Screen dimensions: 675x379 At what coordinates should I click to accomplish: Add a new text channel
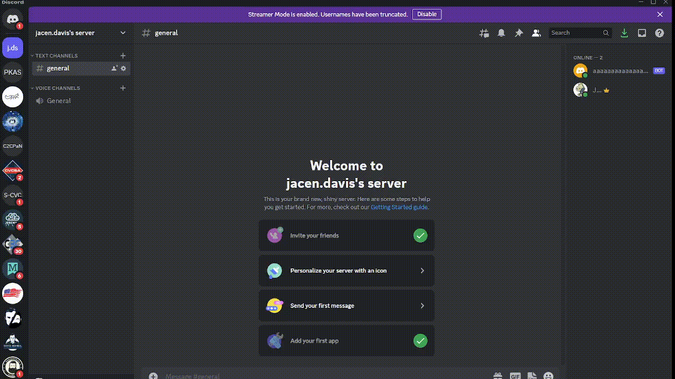(123, 55)
